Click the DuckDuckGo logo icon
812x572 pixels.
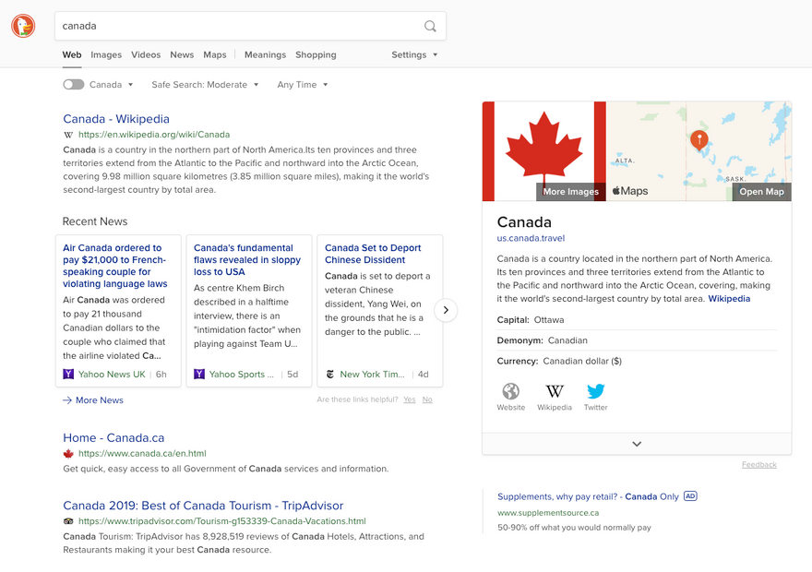pos(23,26)
